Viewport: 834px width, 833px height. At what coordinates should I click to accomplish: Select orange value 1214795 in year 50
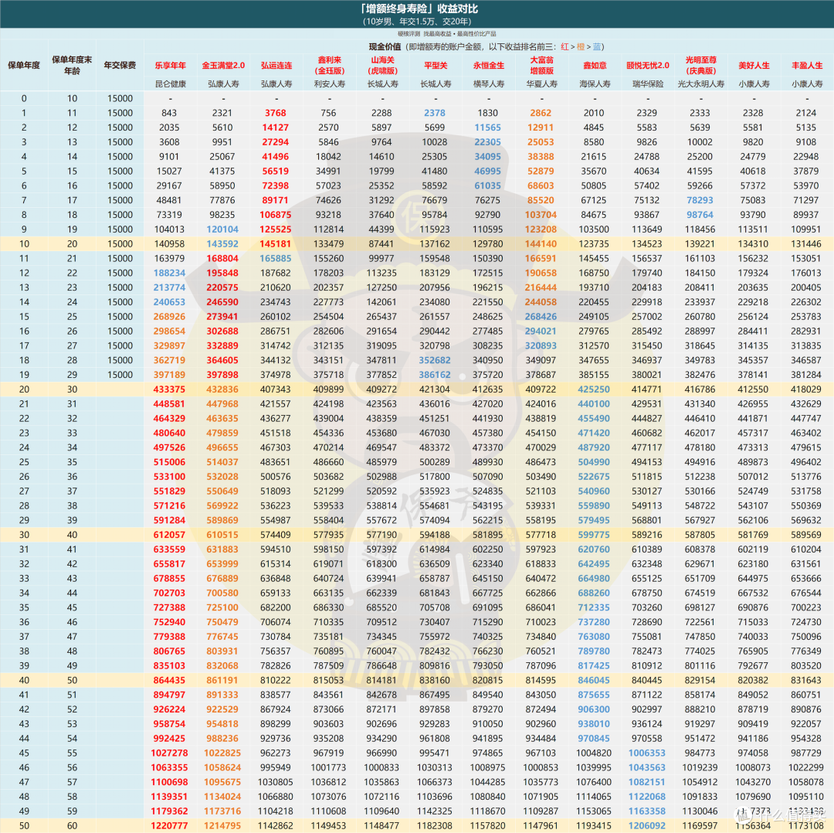[222, 826]
